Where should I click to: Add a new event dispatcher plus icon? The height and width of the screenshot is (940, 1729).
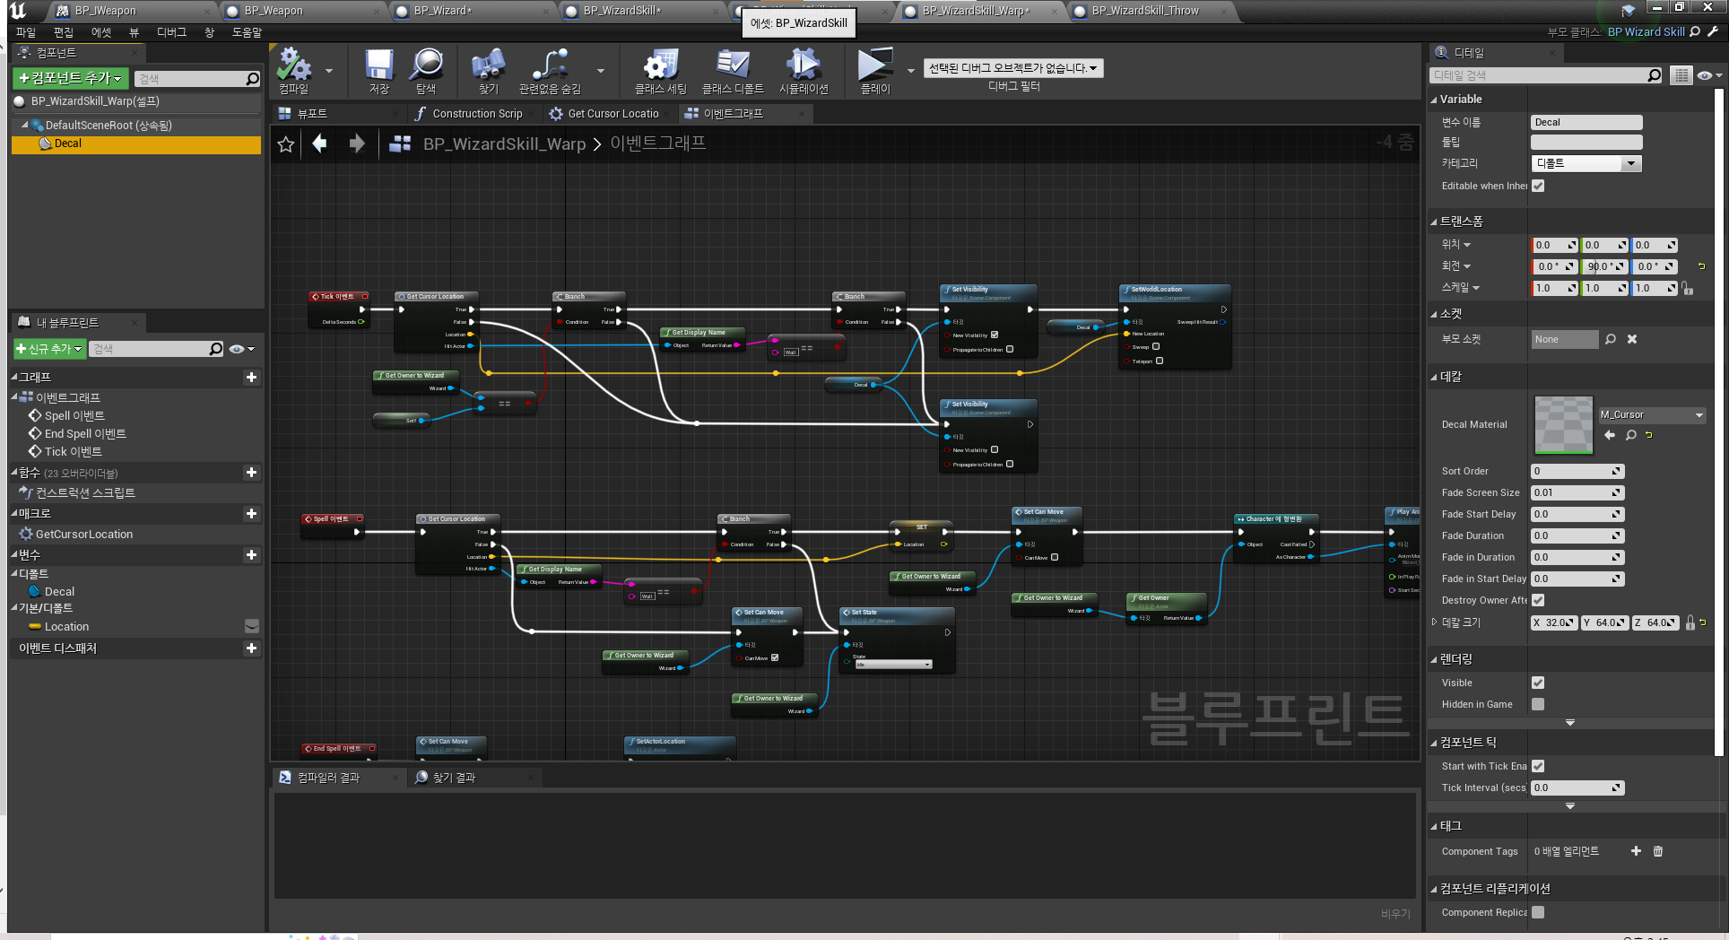pyautogui.click(x=251, y=648)
